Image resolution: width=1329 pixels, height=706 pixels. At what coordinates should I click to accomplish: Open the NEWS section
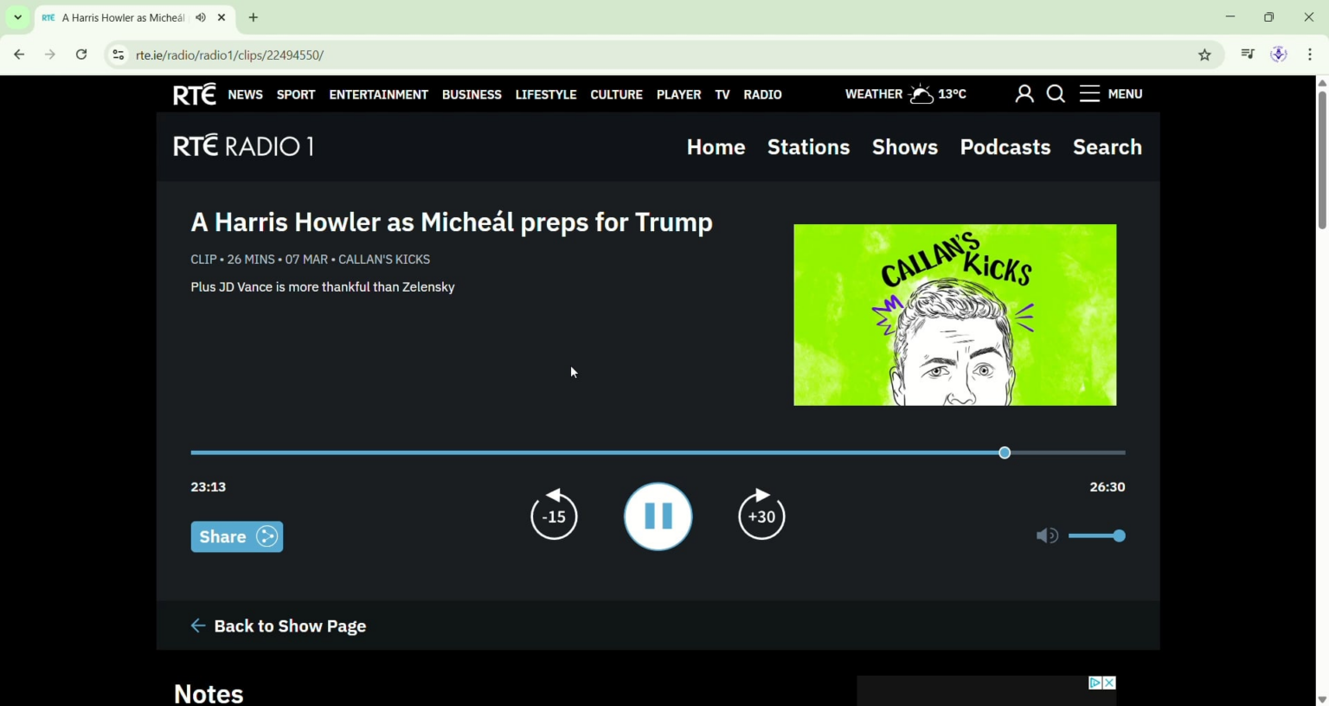pos(246,94)
